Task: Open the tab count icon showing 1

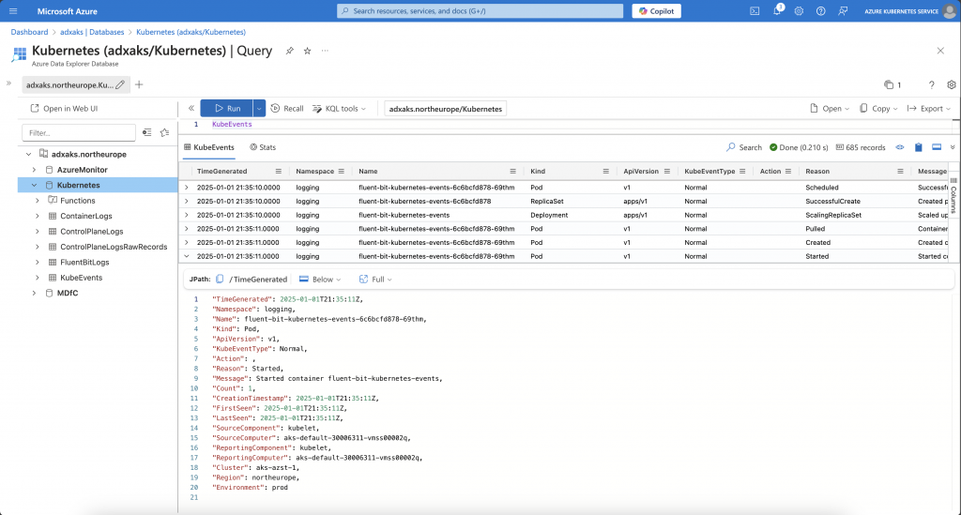Action: point(892,85)
